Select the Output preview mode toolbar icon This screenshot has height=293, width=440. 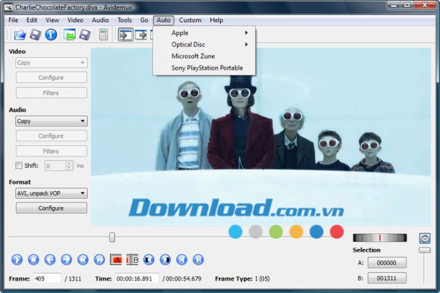coord(141,35)
